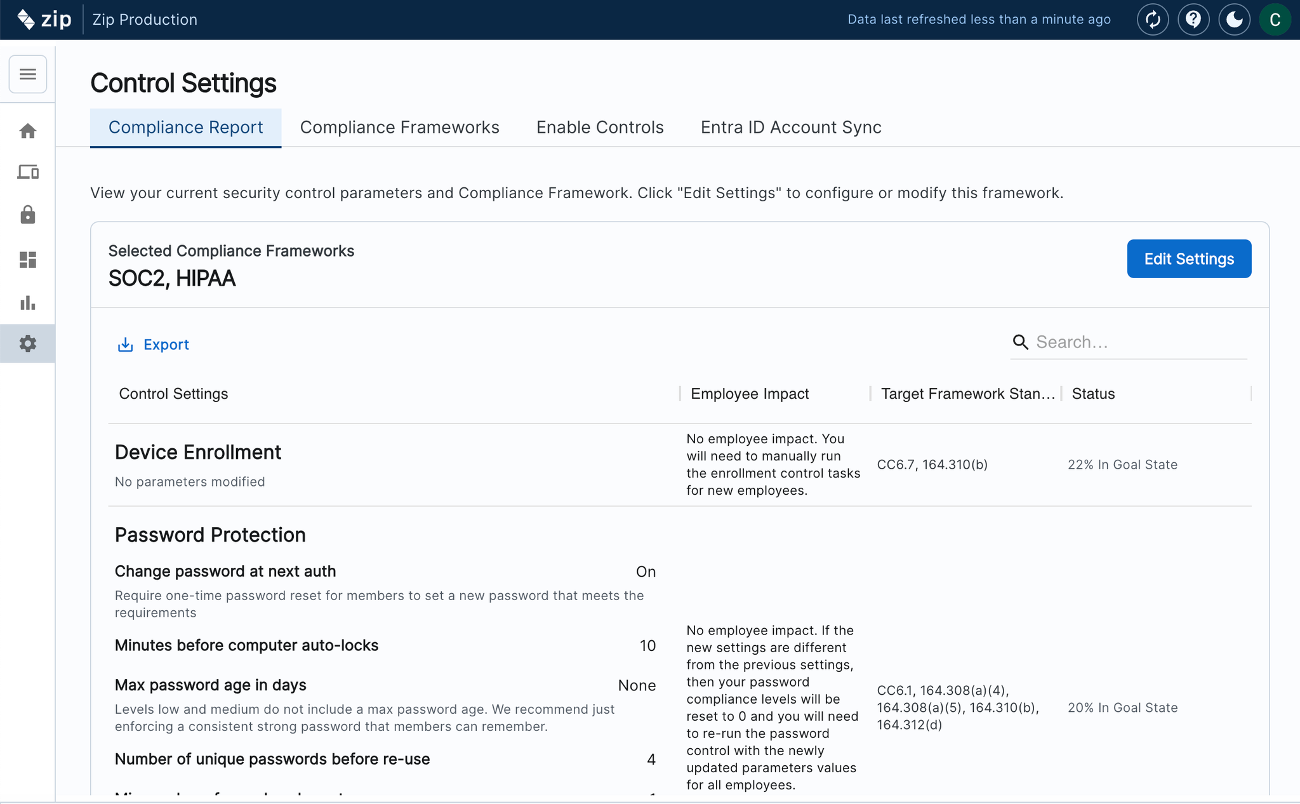Go to Home via sidebar icon

tap(28, 131)
